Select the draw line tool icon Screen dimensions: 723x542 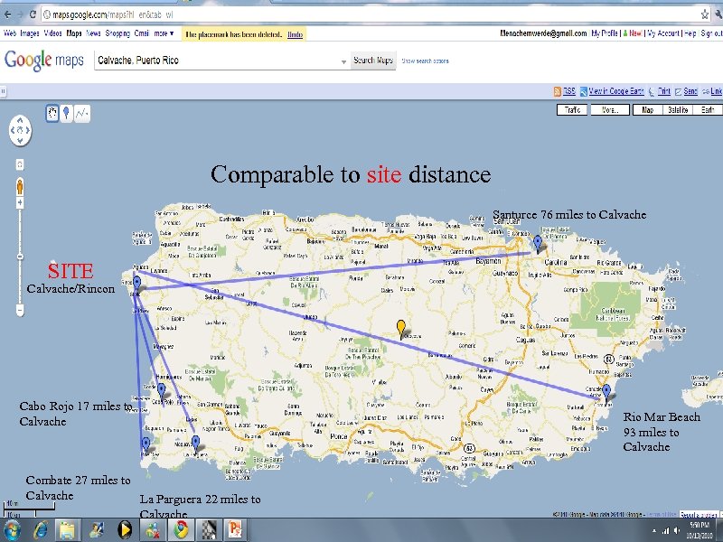click(80, 113)
